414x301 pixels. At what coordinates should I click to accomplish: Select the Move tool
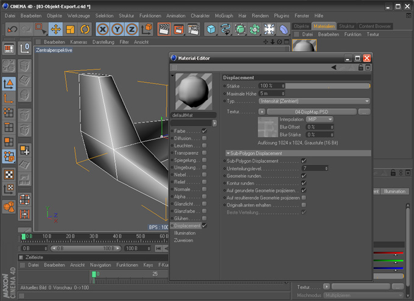pyautogui.click(x=55, y=29)
